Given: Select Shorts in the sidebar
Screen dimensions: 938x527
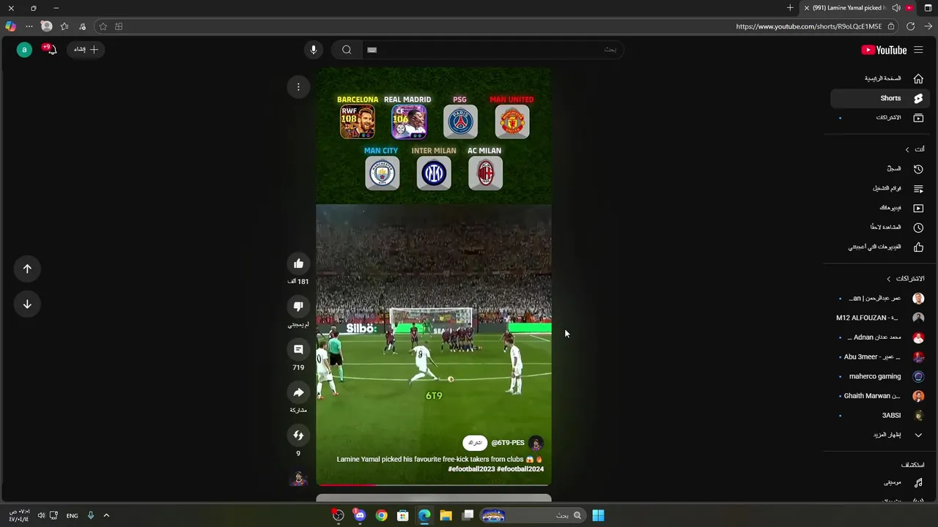Looking at the screenshot, I should (879, 98).
